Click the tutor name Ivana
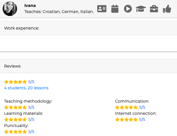The width and height of the screenshot is (177, 136). [x=30, y=6]
